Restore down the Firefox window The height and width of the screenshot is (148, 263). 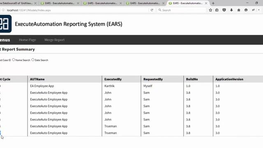point(256,3)
